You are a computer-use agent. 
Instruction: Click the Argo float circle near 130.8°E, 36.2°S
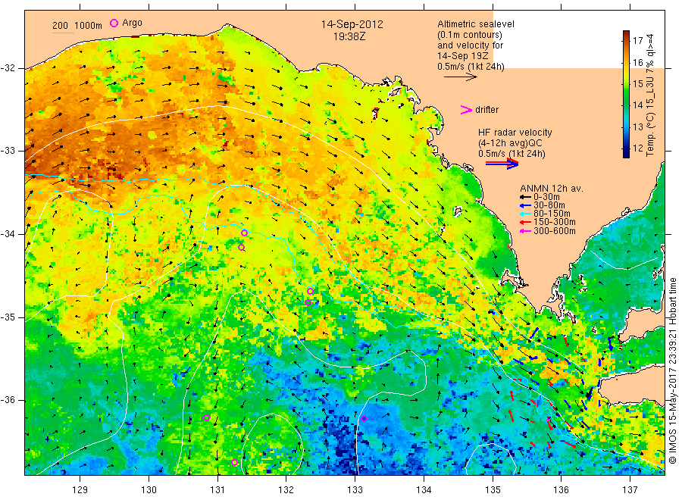click(207, 418)
